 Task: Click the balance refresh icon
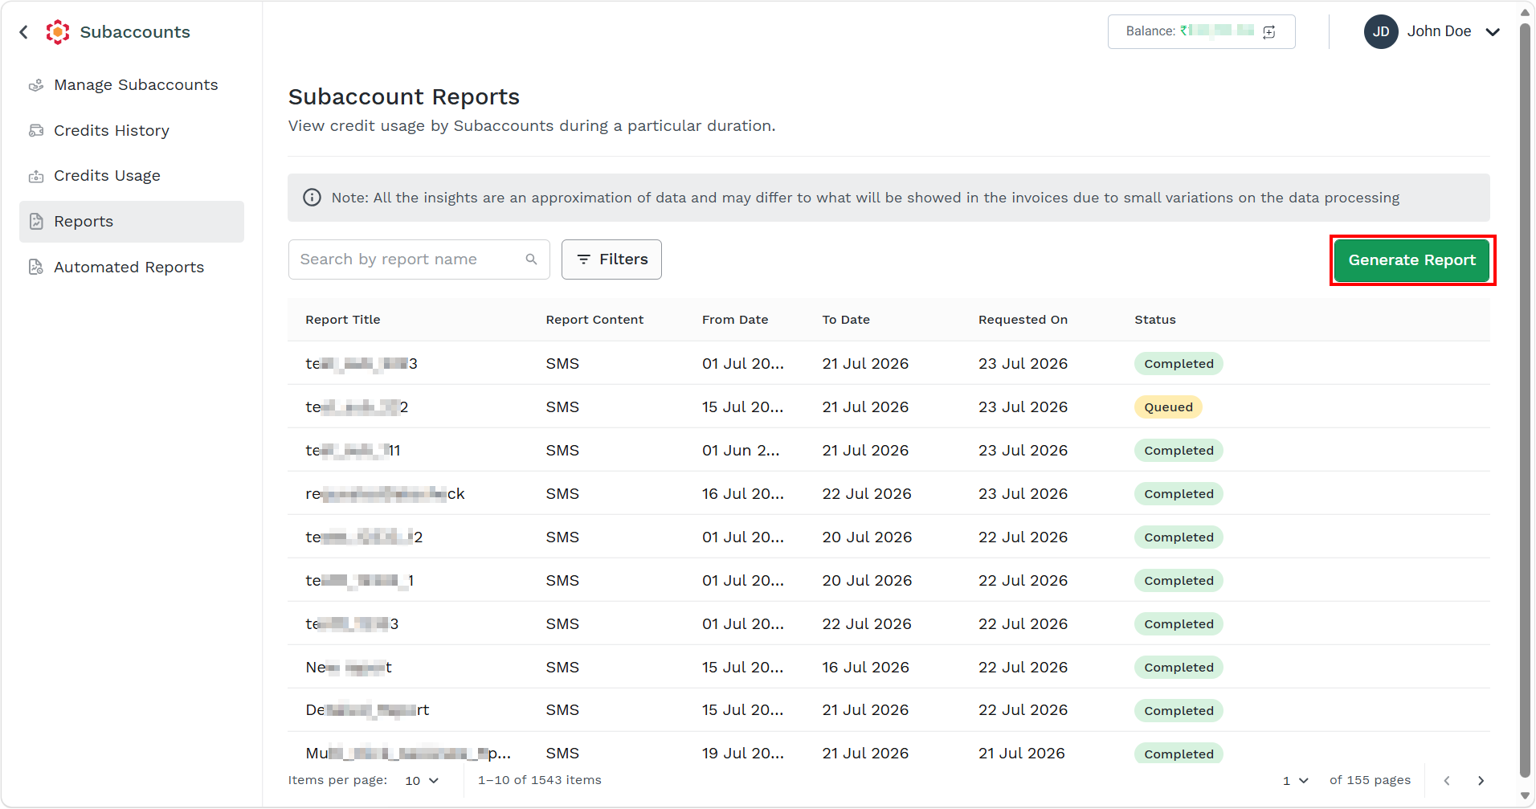tap(1269, 32)
